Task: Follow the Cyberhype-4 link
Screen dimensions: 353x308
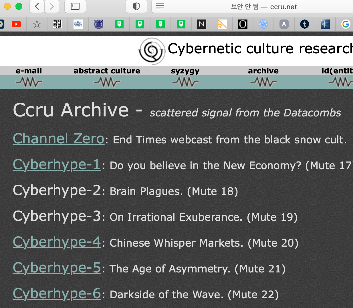Action: point(57,242)
